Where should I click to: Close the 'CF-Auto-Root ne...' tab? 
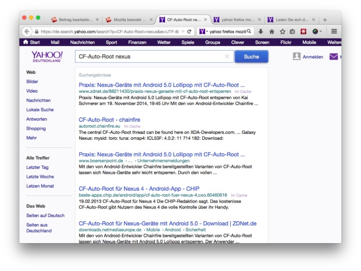(206, 20)
